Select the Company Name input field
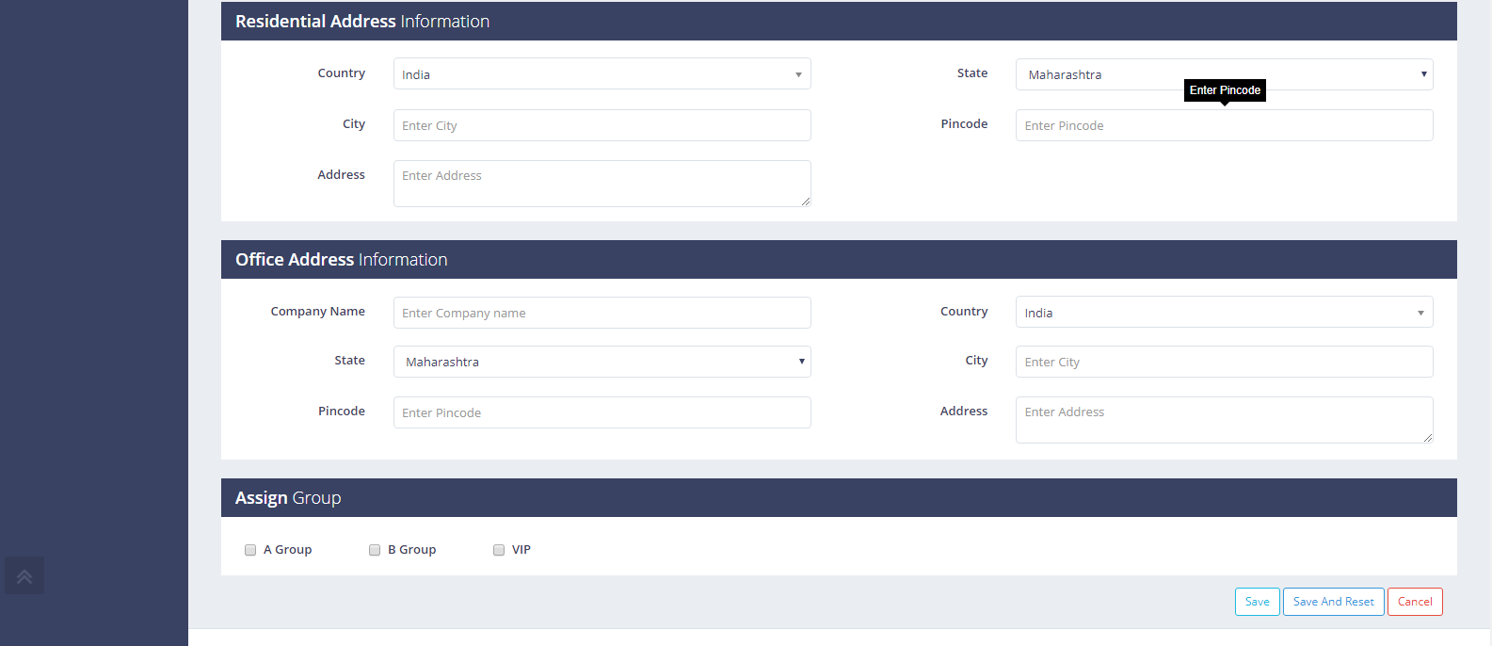1492x646 pixels. tap(602, 313)
